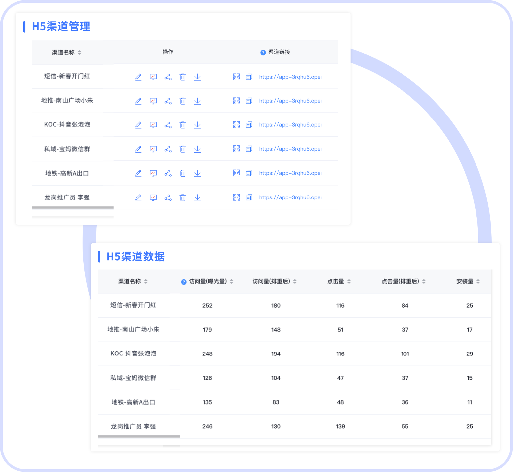The width and height of the screenshot is (513, 472).
Task: Open data chart icon for 地推-南山广场小朱
Action: pos(153,101)
